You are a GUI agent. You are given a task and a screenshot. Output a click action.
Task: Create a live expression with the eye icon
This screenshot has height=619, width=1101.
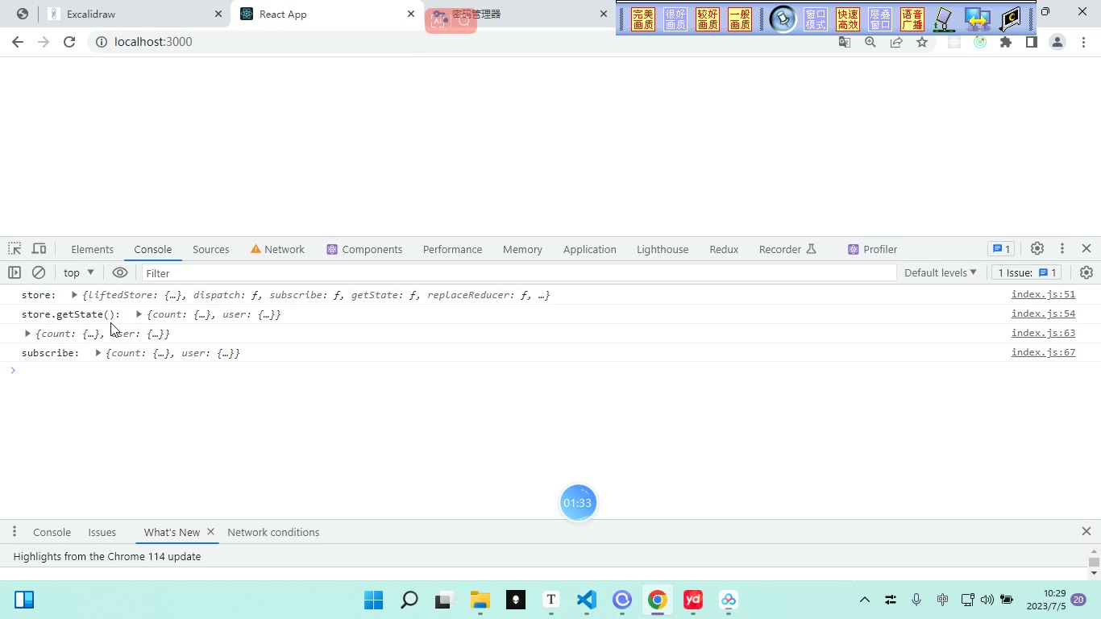tap(120, 272)
